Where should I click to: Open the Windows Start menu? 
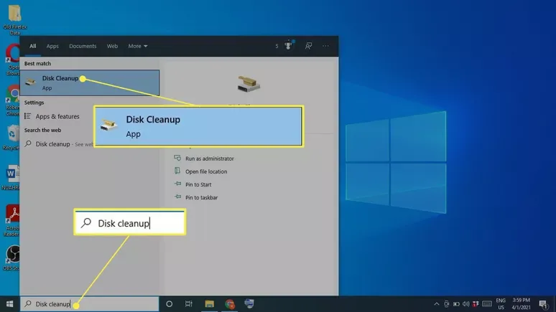[9, 304]
